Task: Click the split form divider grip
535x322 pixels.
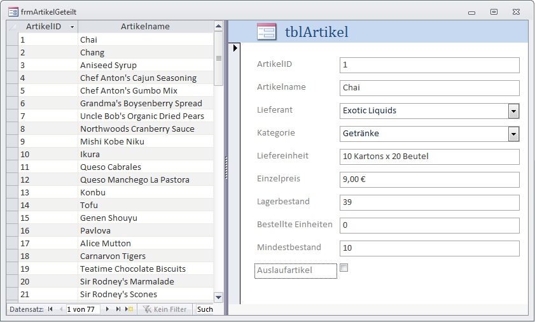Action: pyautogui.click(x=226, y=167)
